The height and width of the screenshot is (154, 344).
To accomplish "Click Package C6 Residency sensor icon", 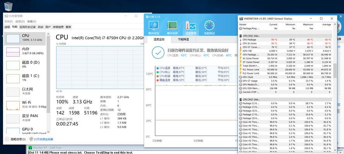I will [x=240, y=111].
